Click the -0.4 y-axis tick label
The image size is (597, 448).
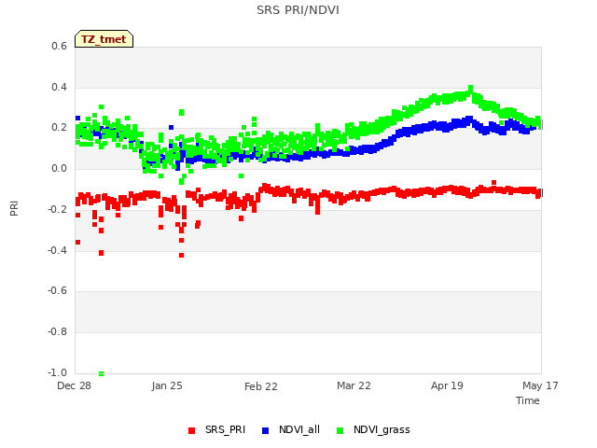point(57,250)
